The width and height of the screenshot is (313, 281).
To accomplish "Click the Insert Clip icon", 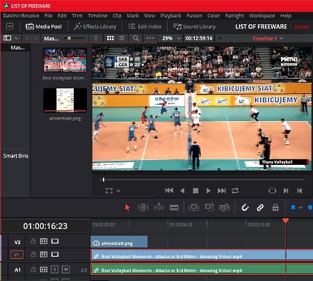I will coord(194,207).
